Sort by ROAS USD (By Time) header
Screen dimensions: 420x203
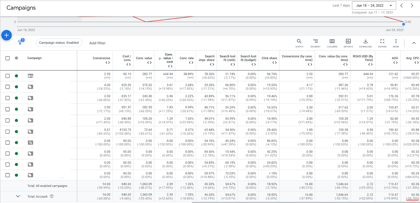pos(363,58)
